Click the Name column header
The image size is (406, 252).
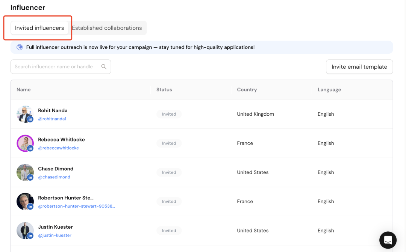(24, 90)
